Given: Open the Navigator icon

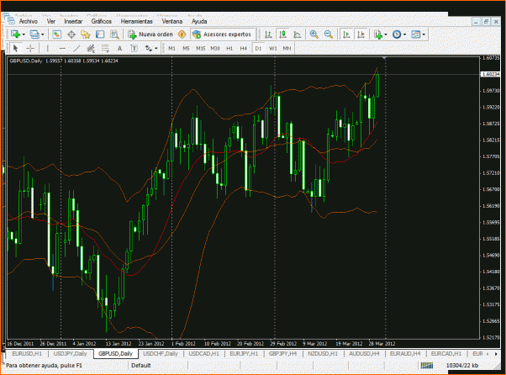Looking at the screenshot, I should point(86,34).
